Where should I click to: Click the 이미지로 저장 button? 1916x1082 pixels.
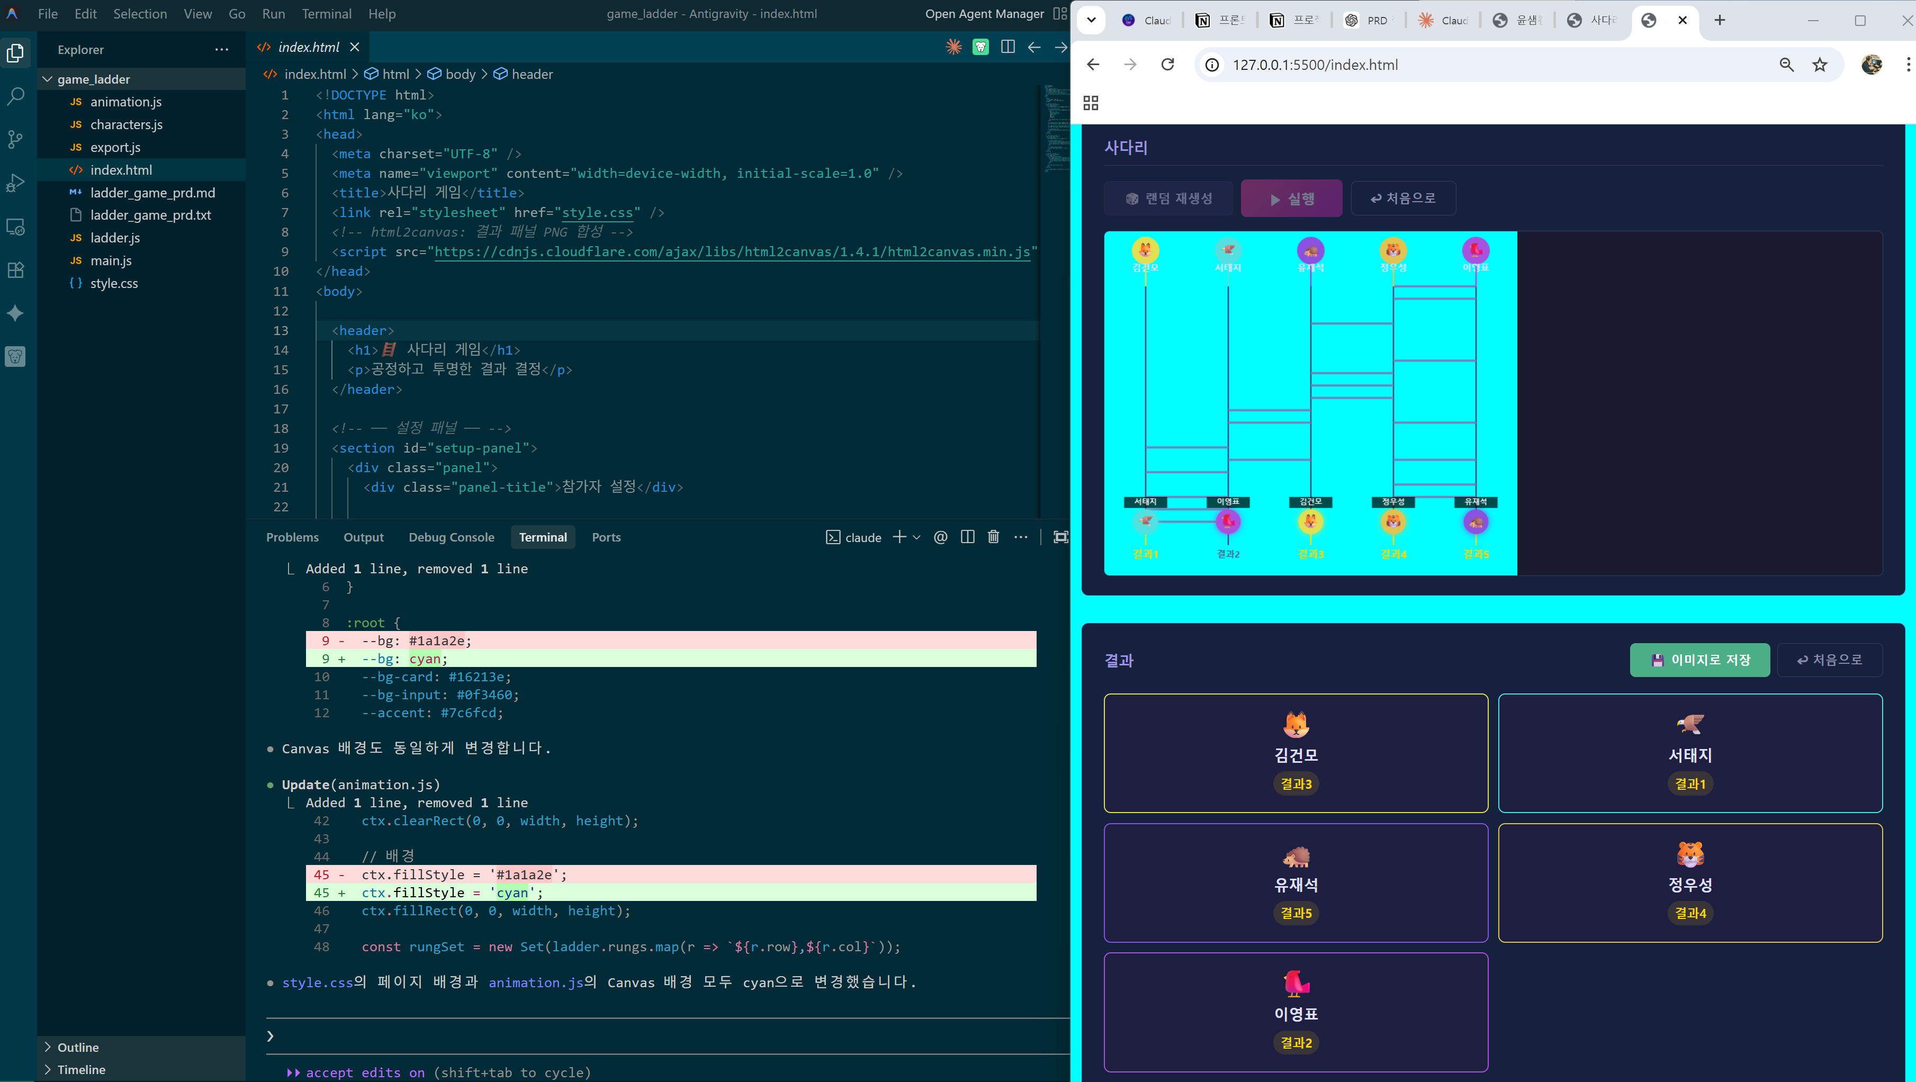coord(1699,660)
